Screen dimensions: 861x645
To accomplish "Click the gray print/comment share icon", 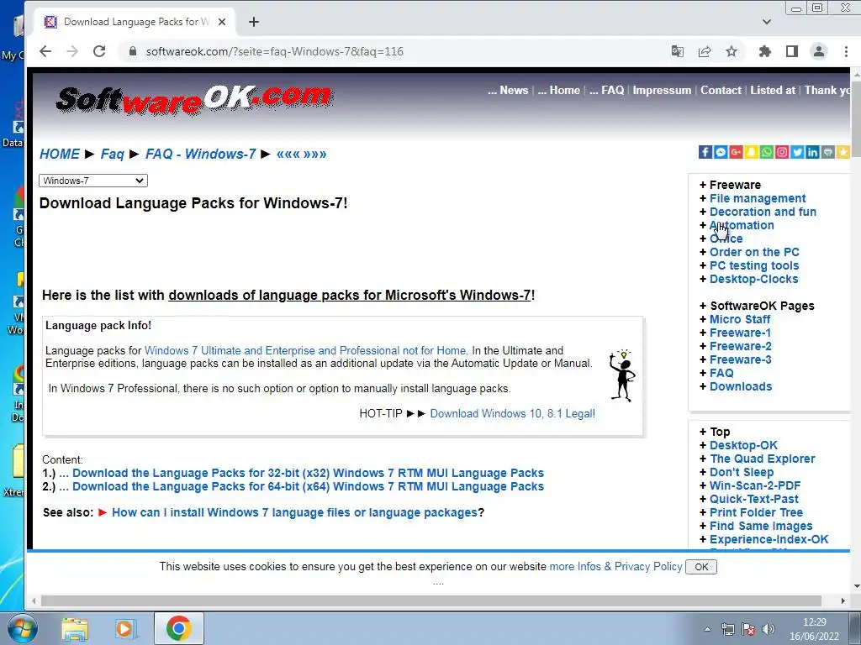I will pos(828,152).
